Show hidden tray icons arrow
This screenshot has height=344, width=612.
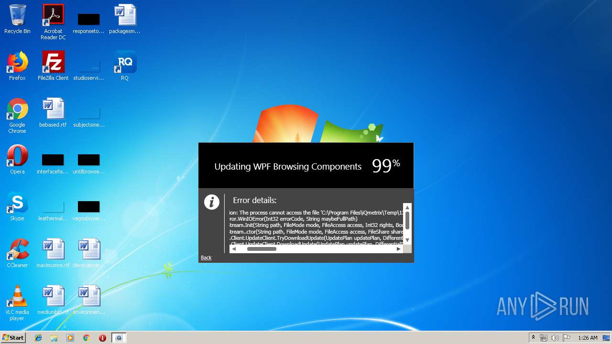pos(533,338)
